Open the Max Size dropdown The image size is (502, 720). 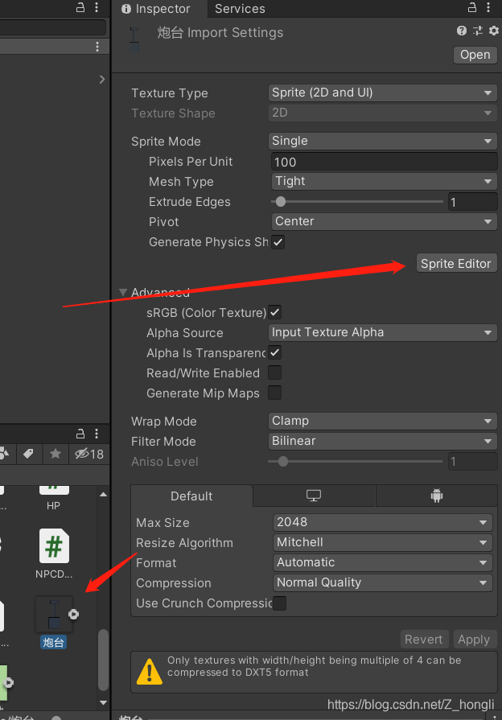pyautogui.click(x=383, y=522)
